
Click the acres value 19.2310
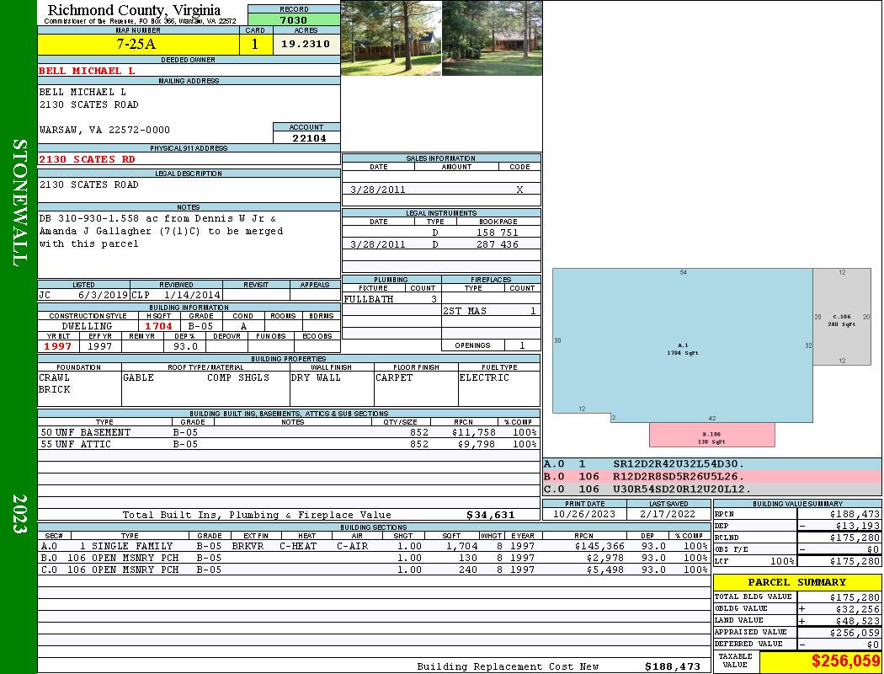coord(306,44)
